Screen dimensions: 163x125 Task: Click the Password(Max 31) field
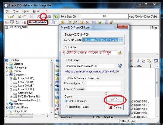[104, 83]
